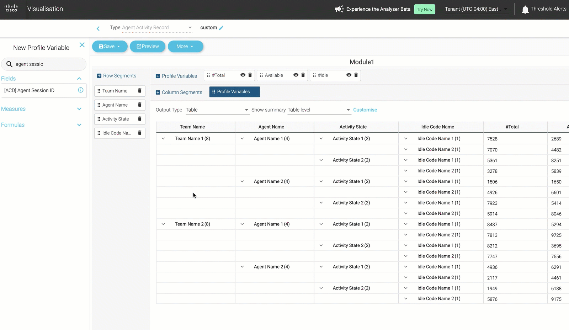Open the More menu
The image size is (569, 330).
point(185,46)
